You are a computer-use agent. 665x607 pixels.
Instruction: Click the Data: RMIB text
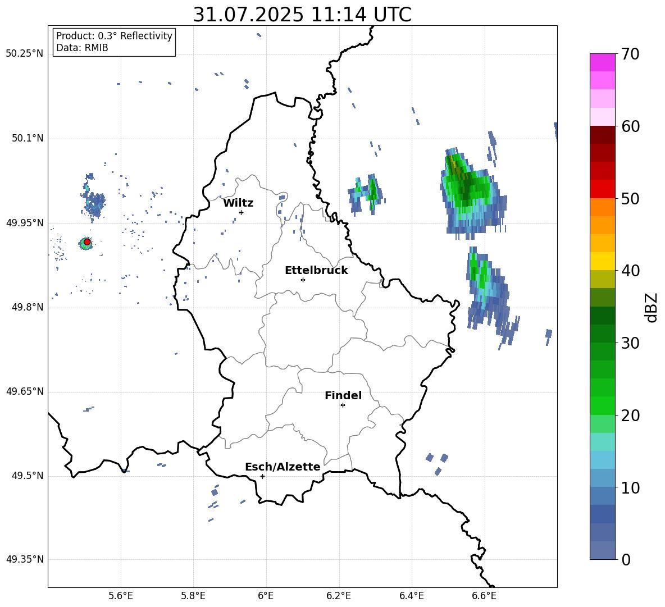[x=82, y=48]
